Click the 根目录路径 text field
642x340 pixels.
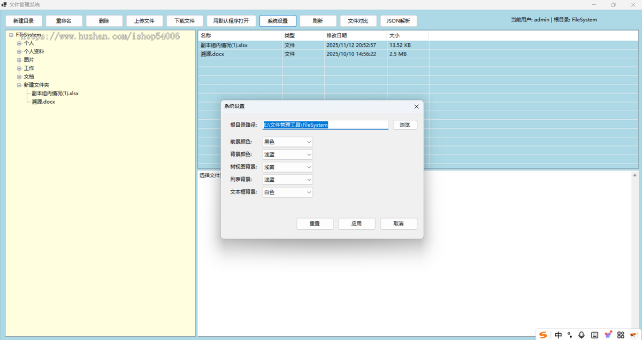click(x=325, y=125)
